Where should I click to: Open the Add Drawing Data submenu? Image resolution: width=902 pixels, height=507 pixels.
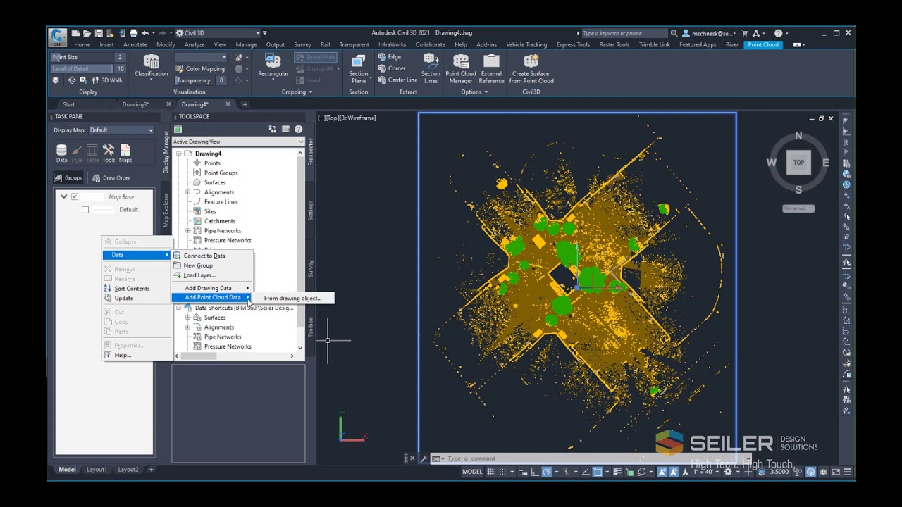pos(212,288)
